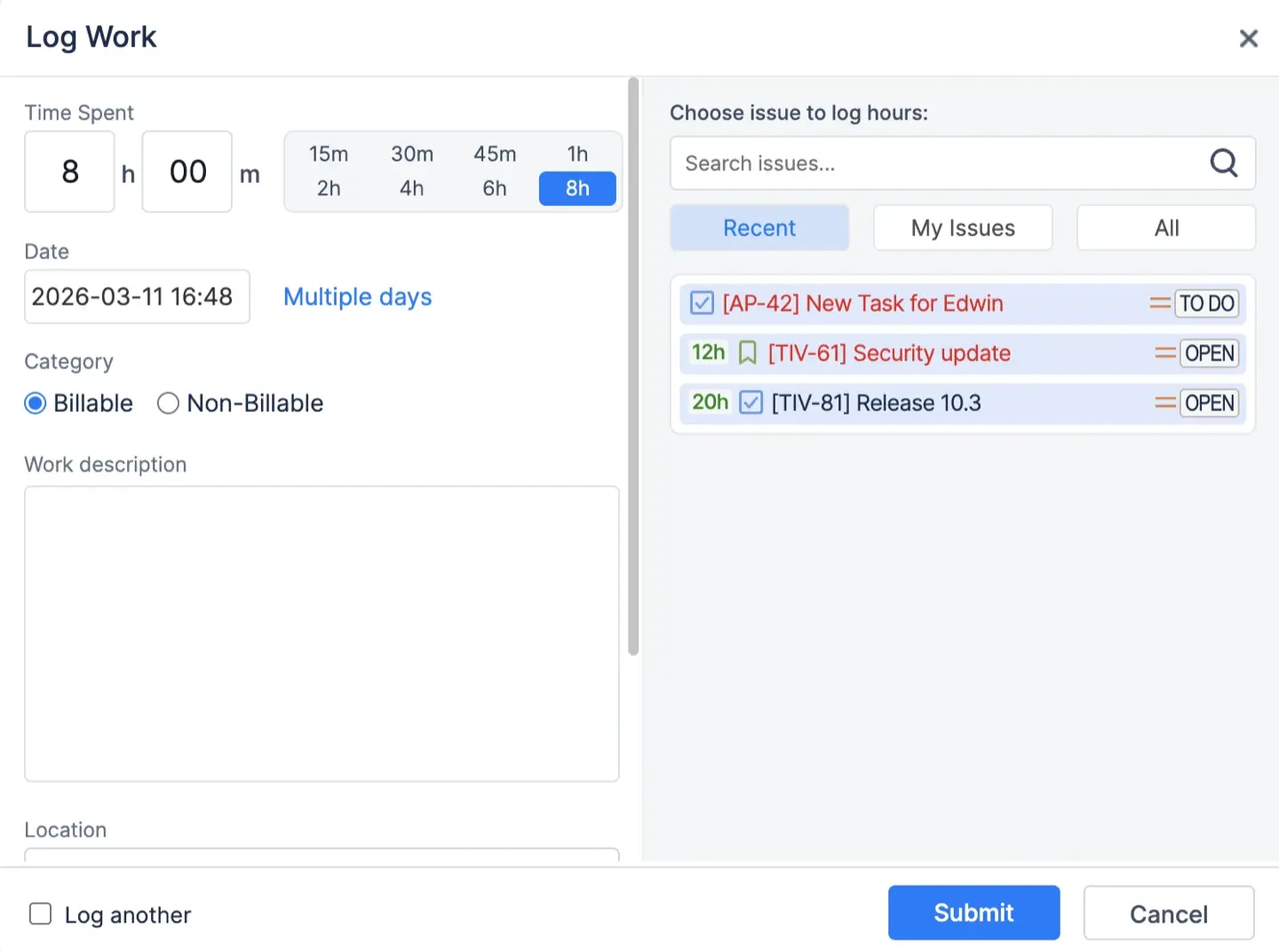Switch to the My Issues tab

coord(963,227)
